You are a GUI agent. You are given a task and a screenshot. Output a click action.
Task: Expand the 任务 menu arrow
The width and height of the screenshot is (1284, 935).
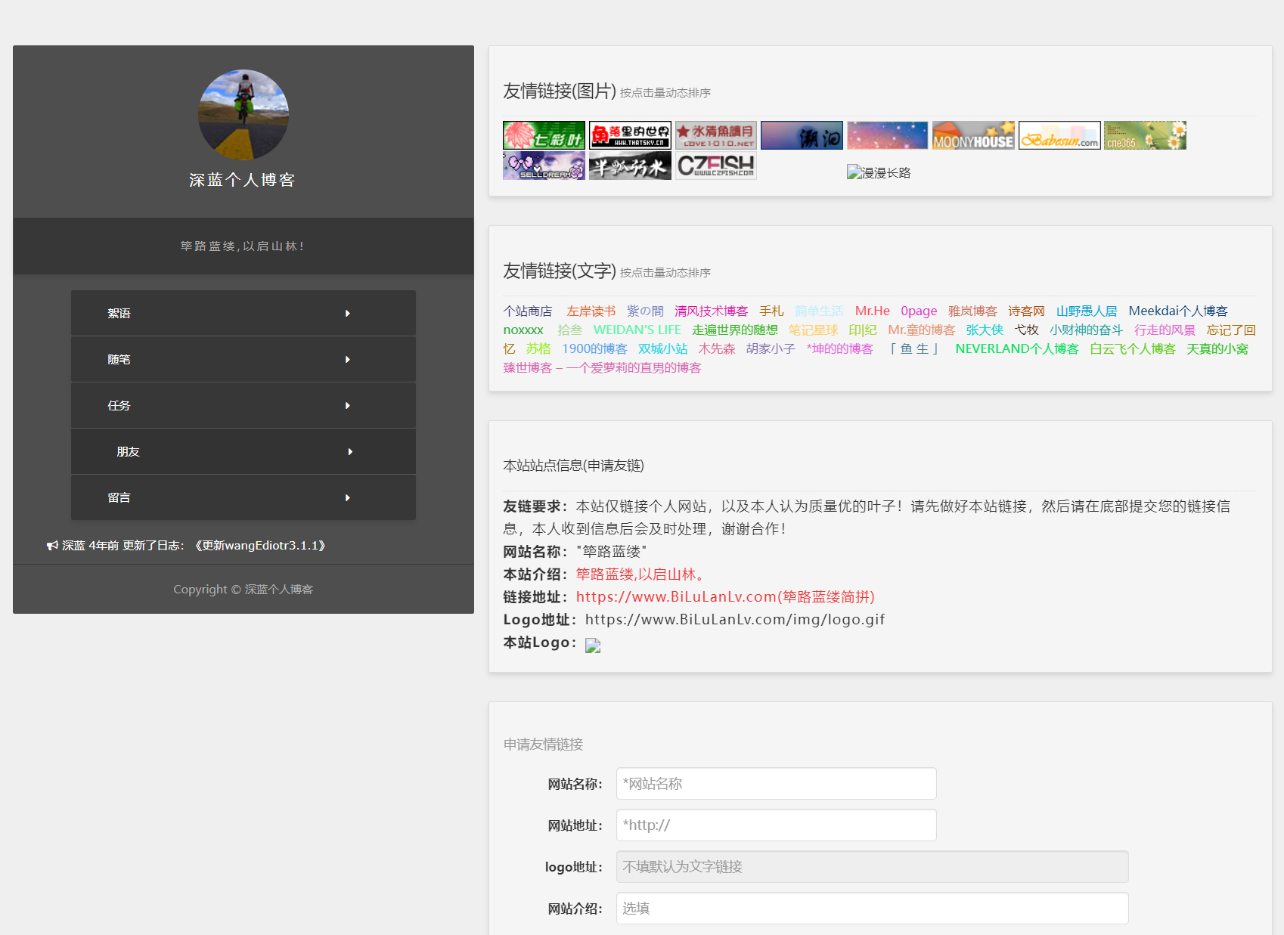348,405
